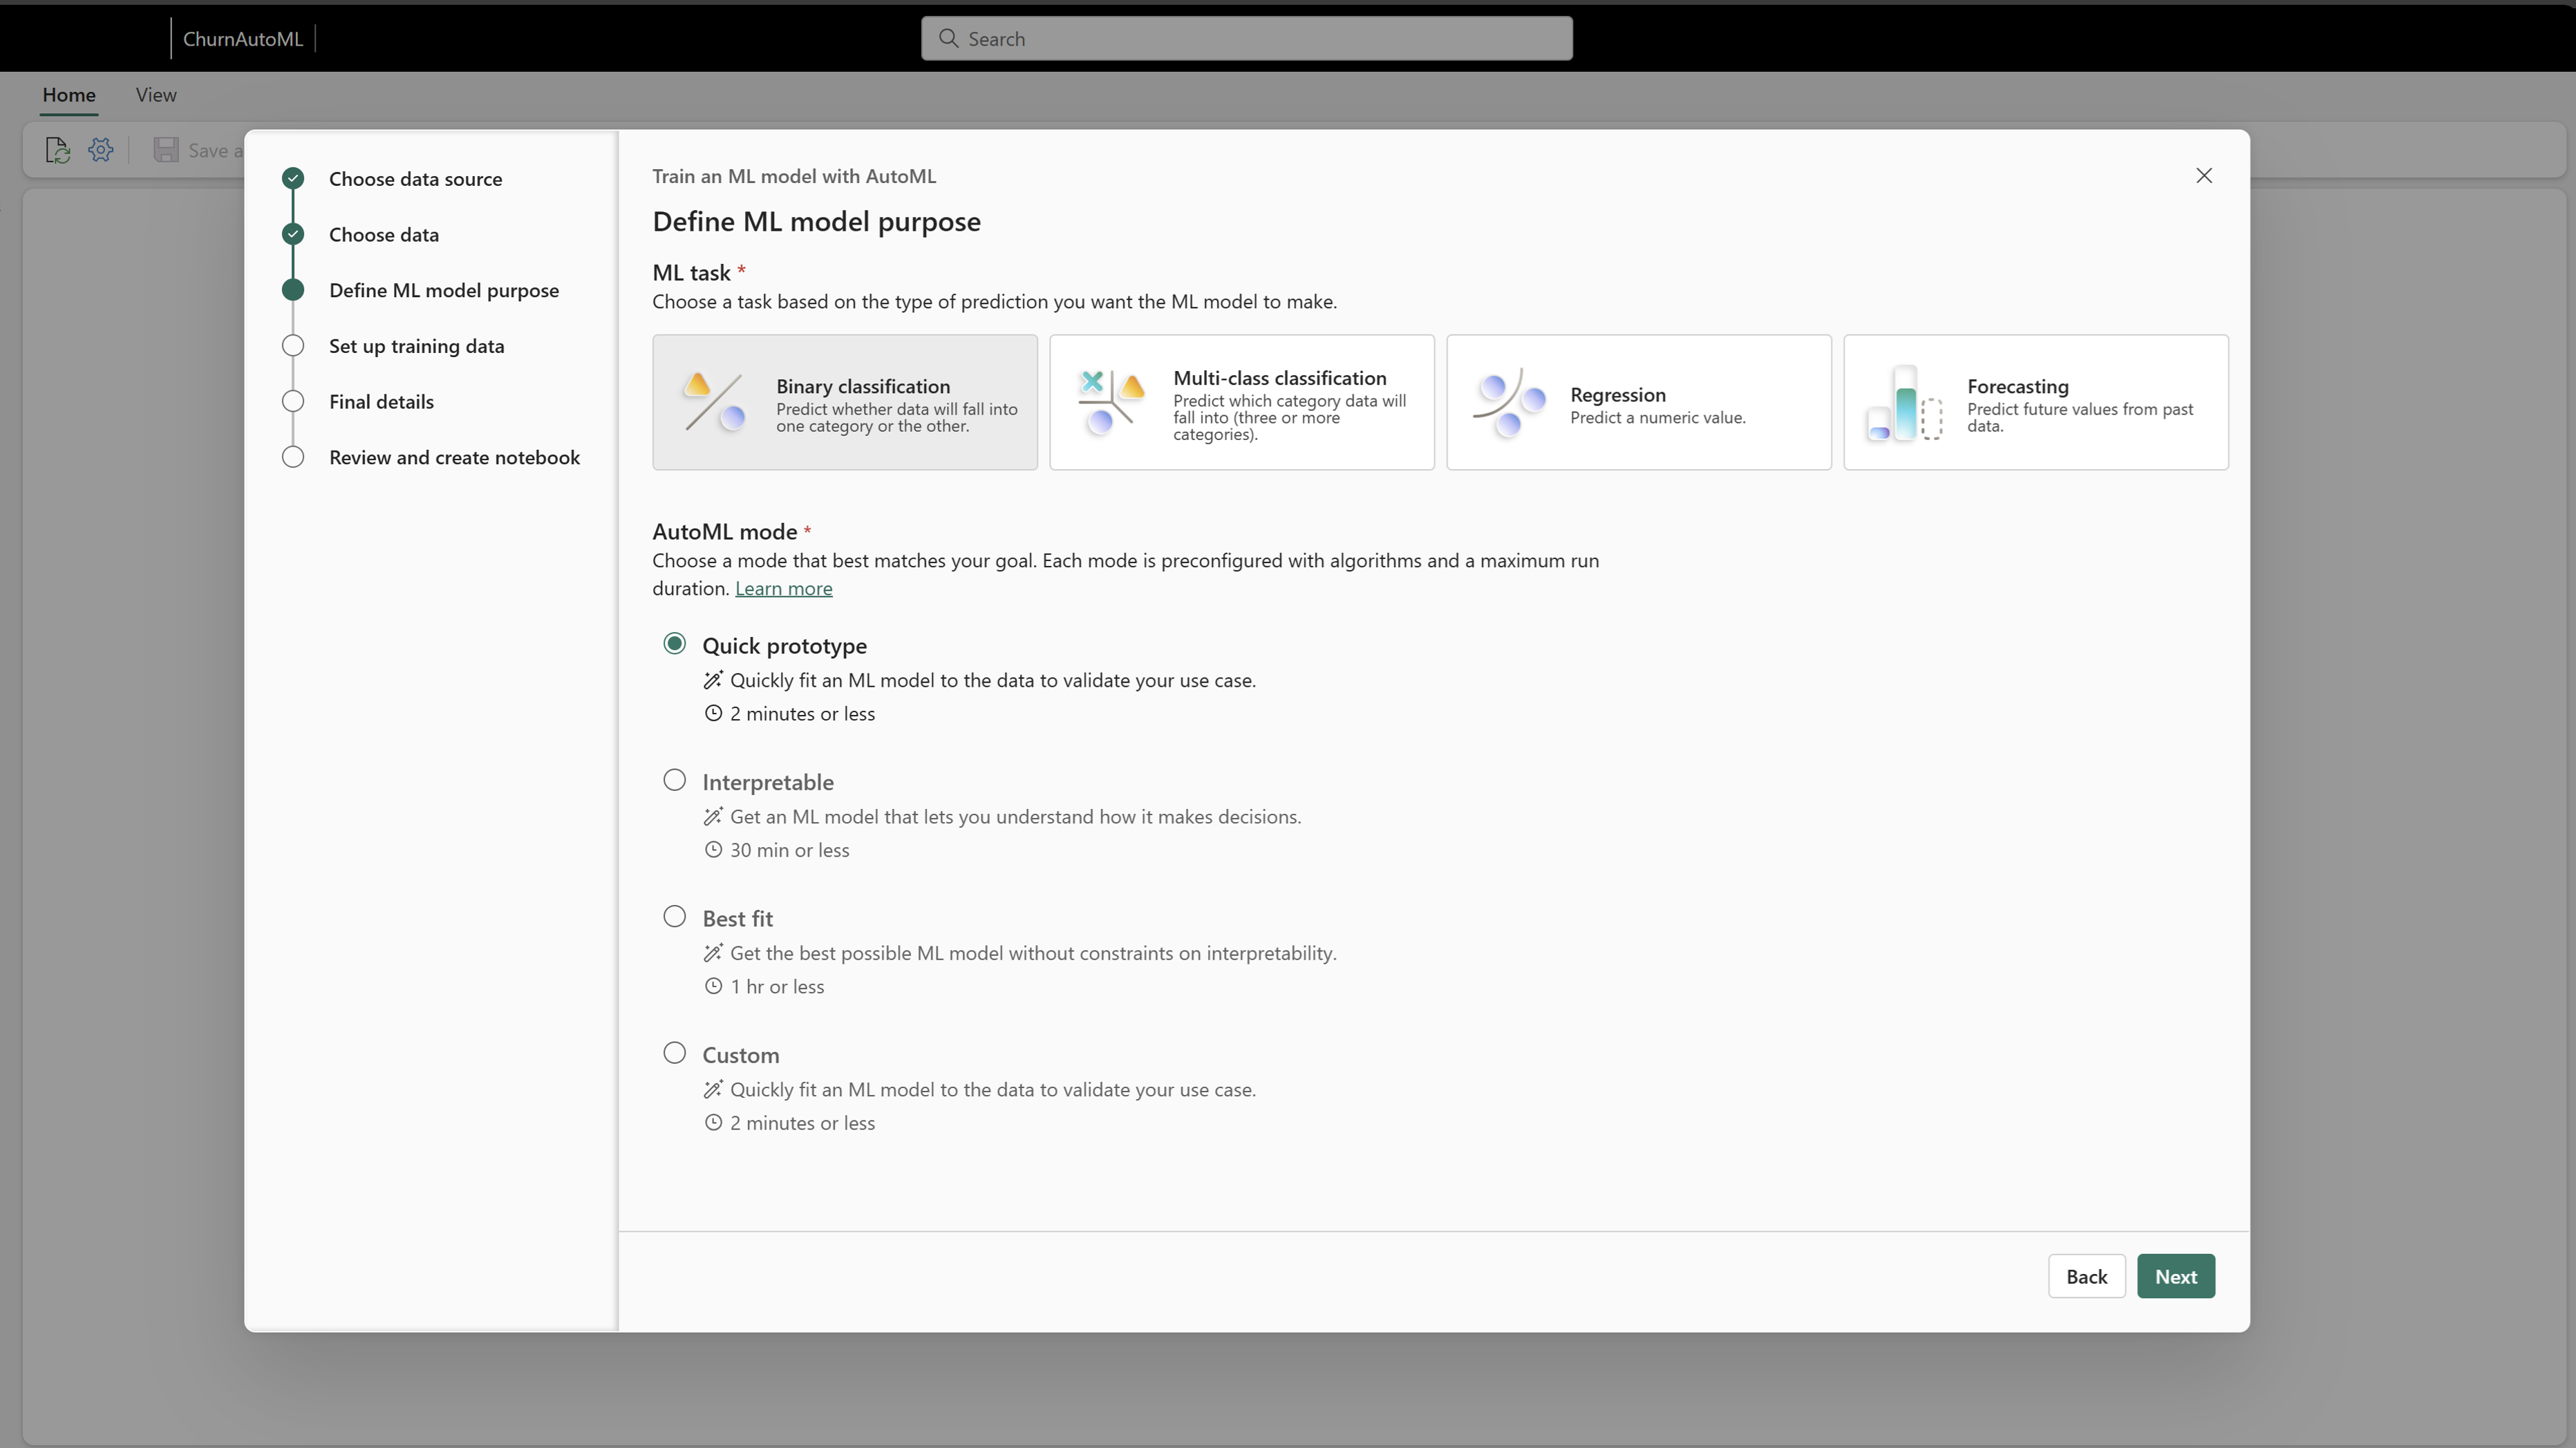Image resolution: width=2576 pixels, height=1448 pixels.
Task: Select the Forecasting task card
Action: pos(2035,401)
